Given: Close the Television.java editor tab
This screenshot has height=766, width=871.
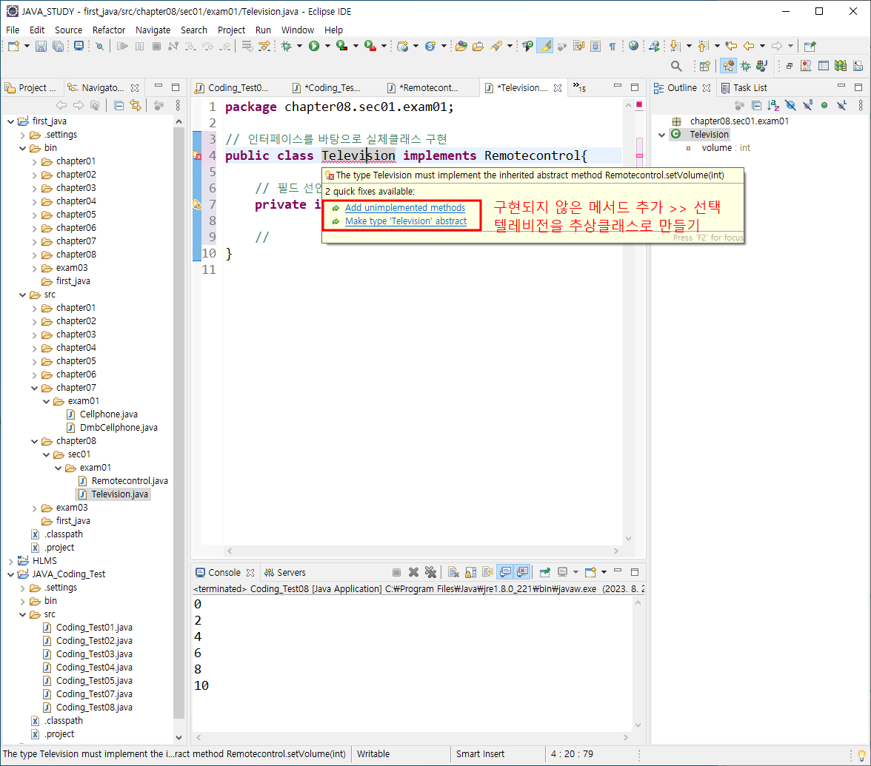Looking at the screenshot, I should point(558,87).
